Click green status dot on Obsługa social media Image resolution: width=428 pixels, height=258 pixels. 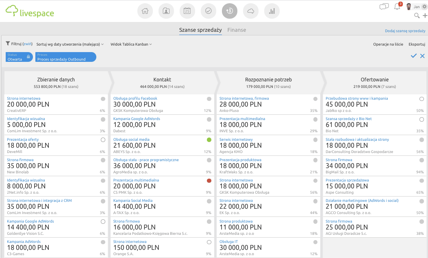click(x=209, y=140)
